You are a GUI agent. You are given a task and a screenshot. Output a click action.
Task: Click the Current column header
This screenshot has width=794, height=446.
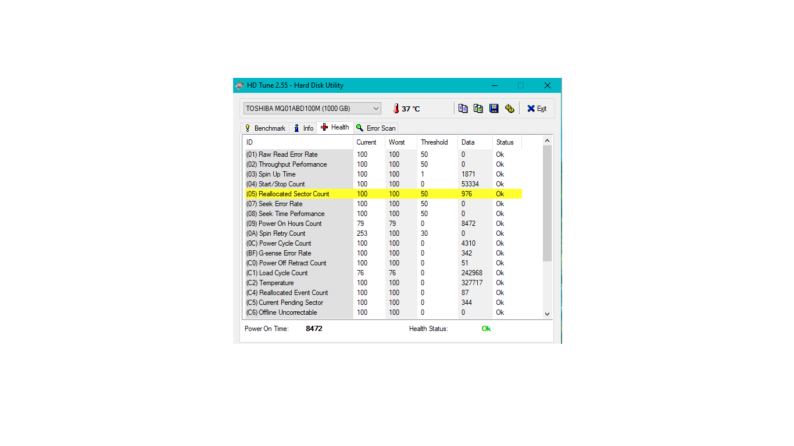(369, 142)
